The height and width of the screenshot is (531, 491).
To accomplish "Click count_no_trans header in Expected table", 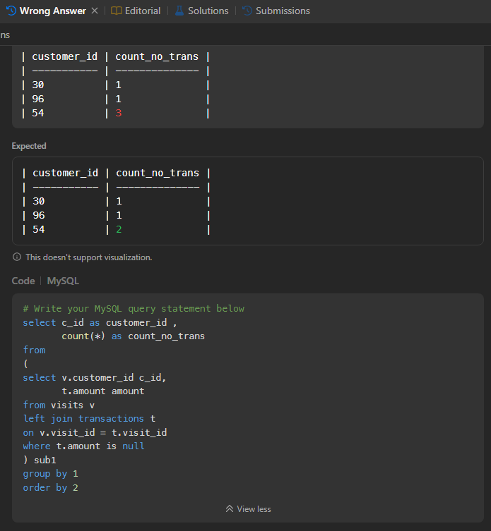I will coord(158,173).
